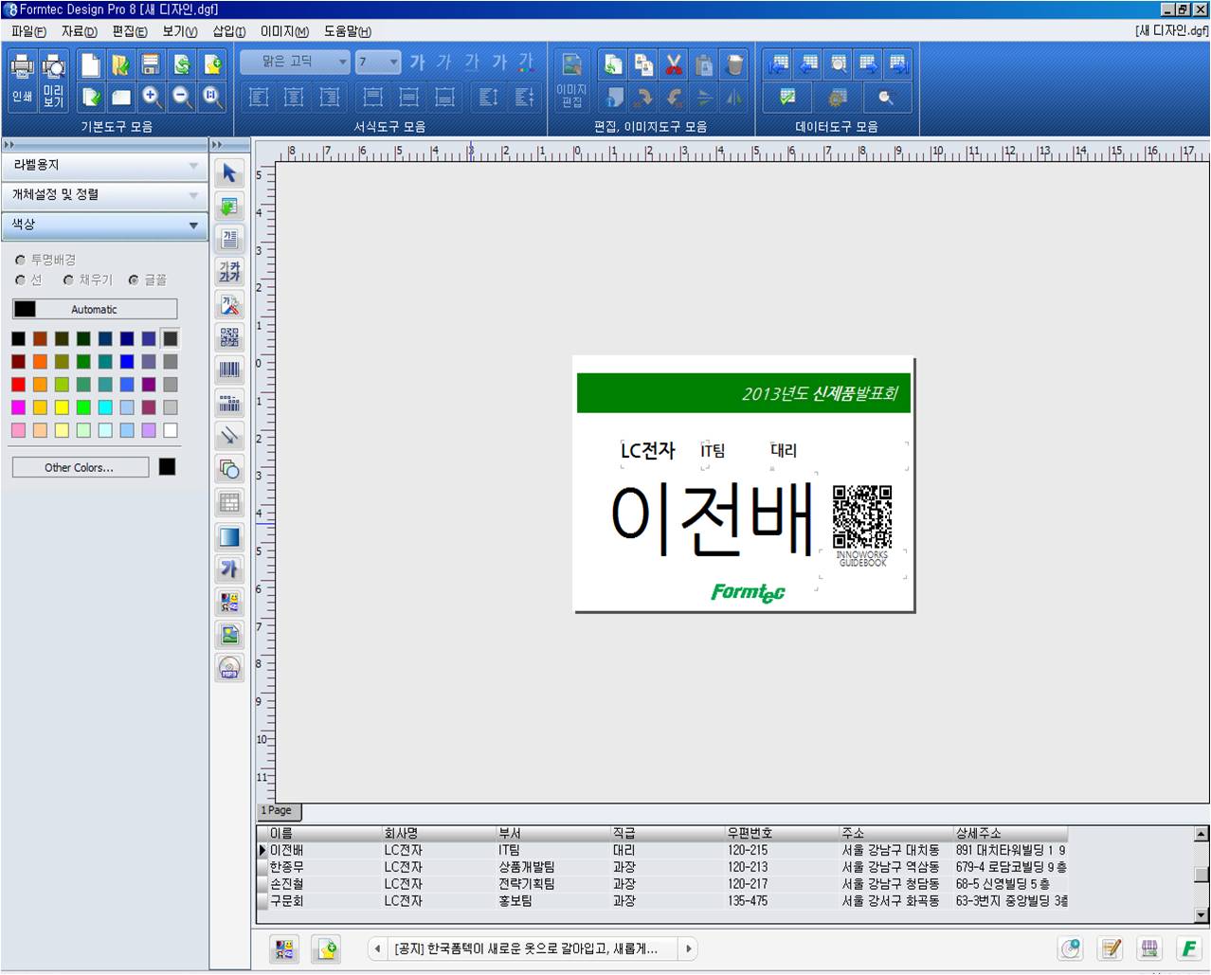Show previous notice with left arrow
1211x975 pixels.
click(x=377, y=948)
